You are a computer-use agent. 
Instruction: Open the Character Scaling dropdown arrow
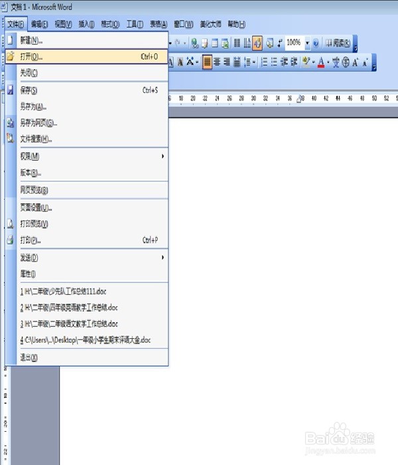[x=197, y=62]
